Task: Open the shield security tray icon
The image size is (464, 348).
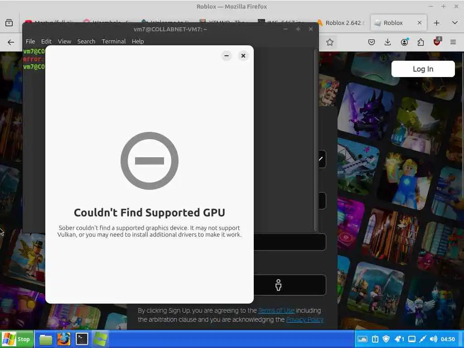Action: pos(386,339)
